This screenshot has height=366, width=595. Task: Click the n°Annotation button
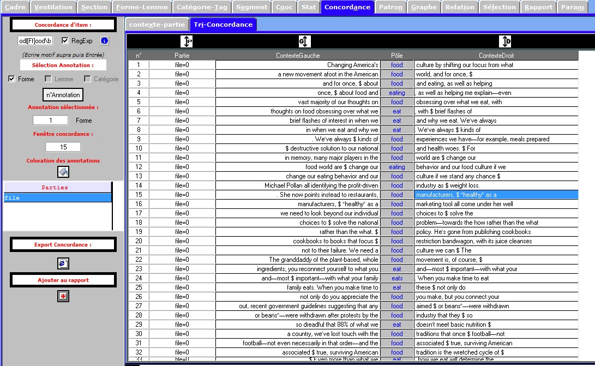coord(63,95)
